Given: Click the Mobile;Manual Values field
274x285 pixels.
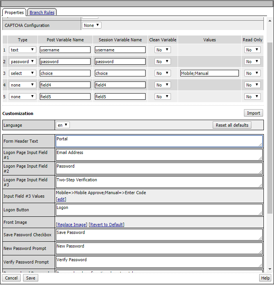Looking at the screenshot, I should [x=210, y=73].
